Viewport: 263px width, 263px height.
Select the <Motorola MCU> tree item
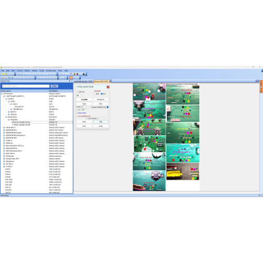[12, 148]
